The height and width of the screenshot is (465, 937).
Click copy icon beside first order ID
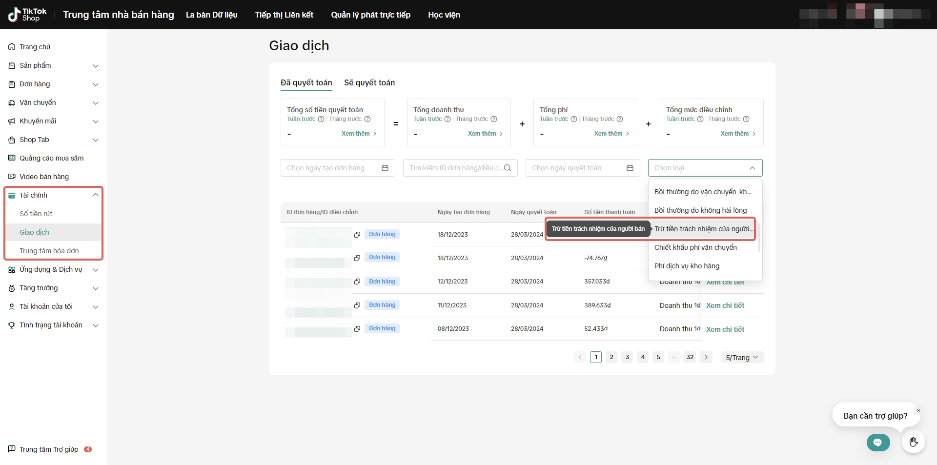click(x=357, y=235)
